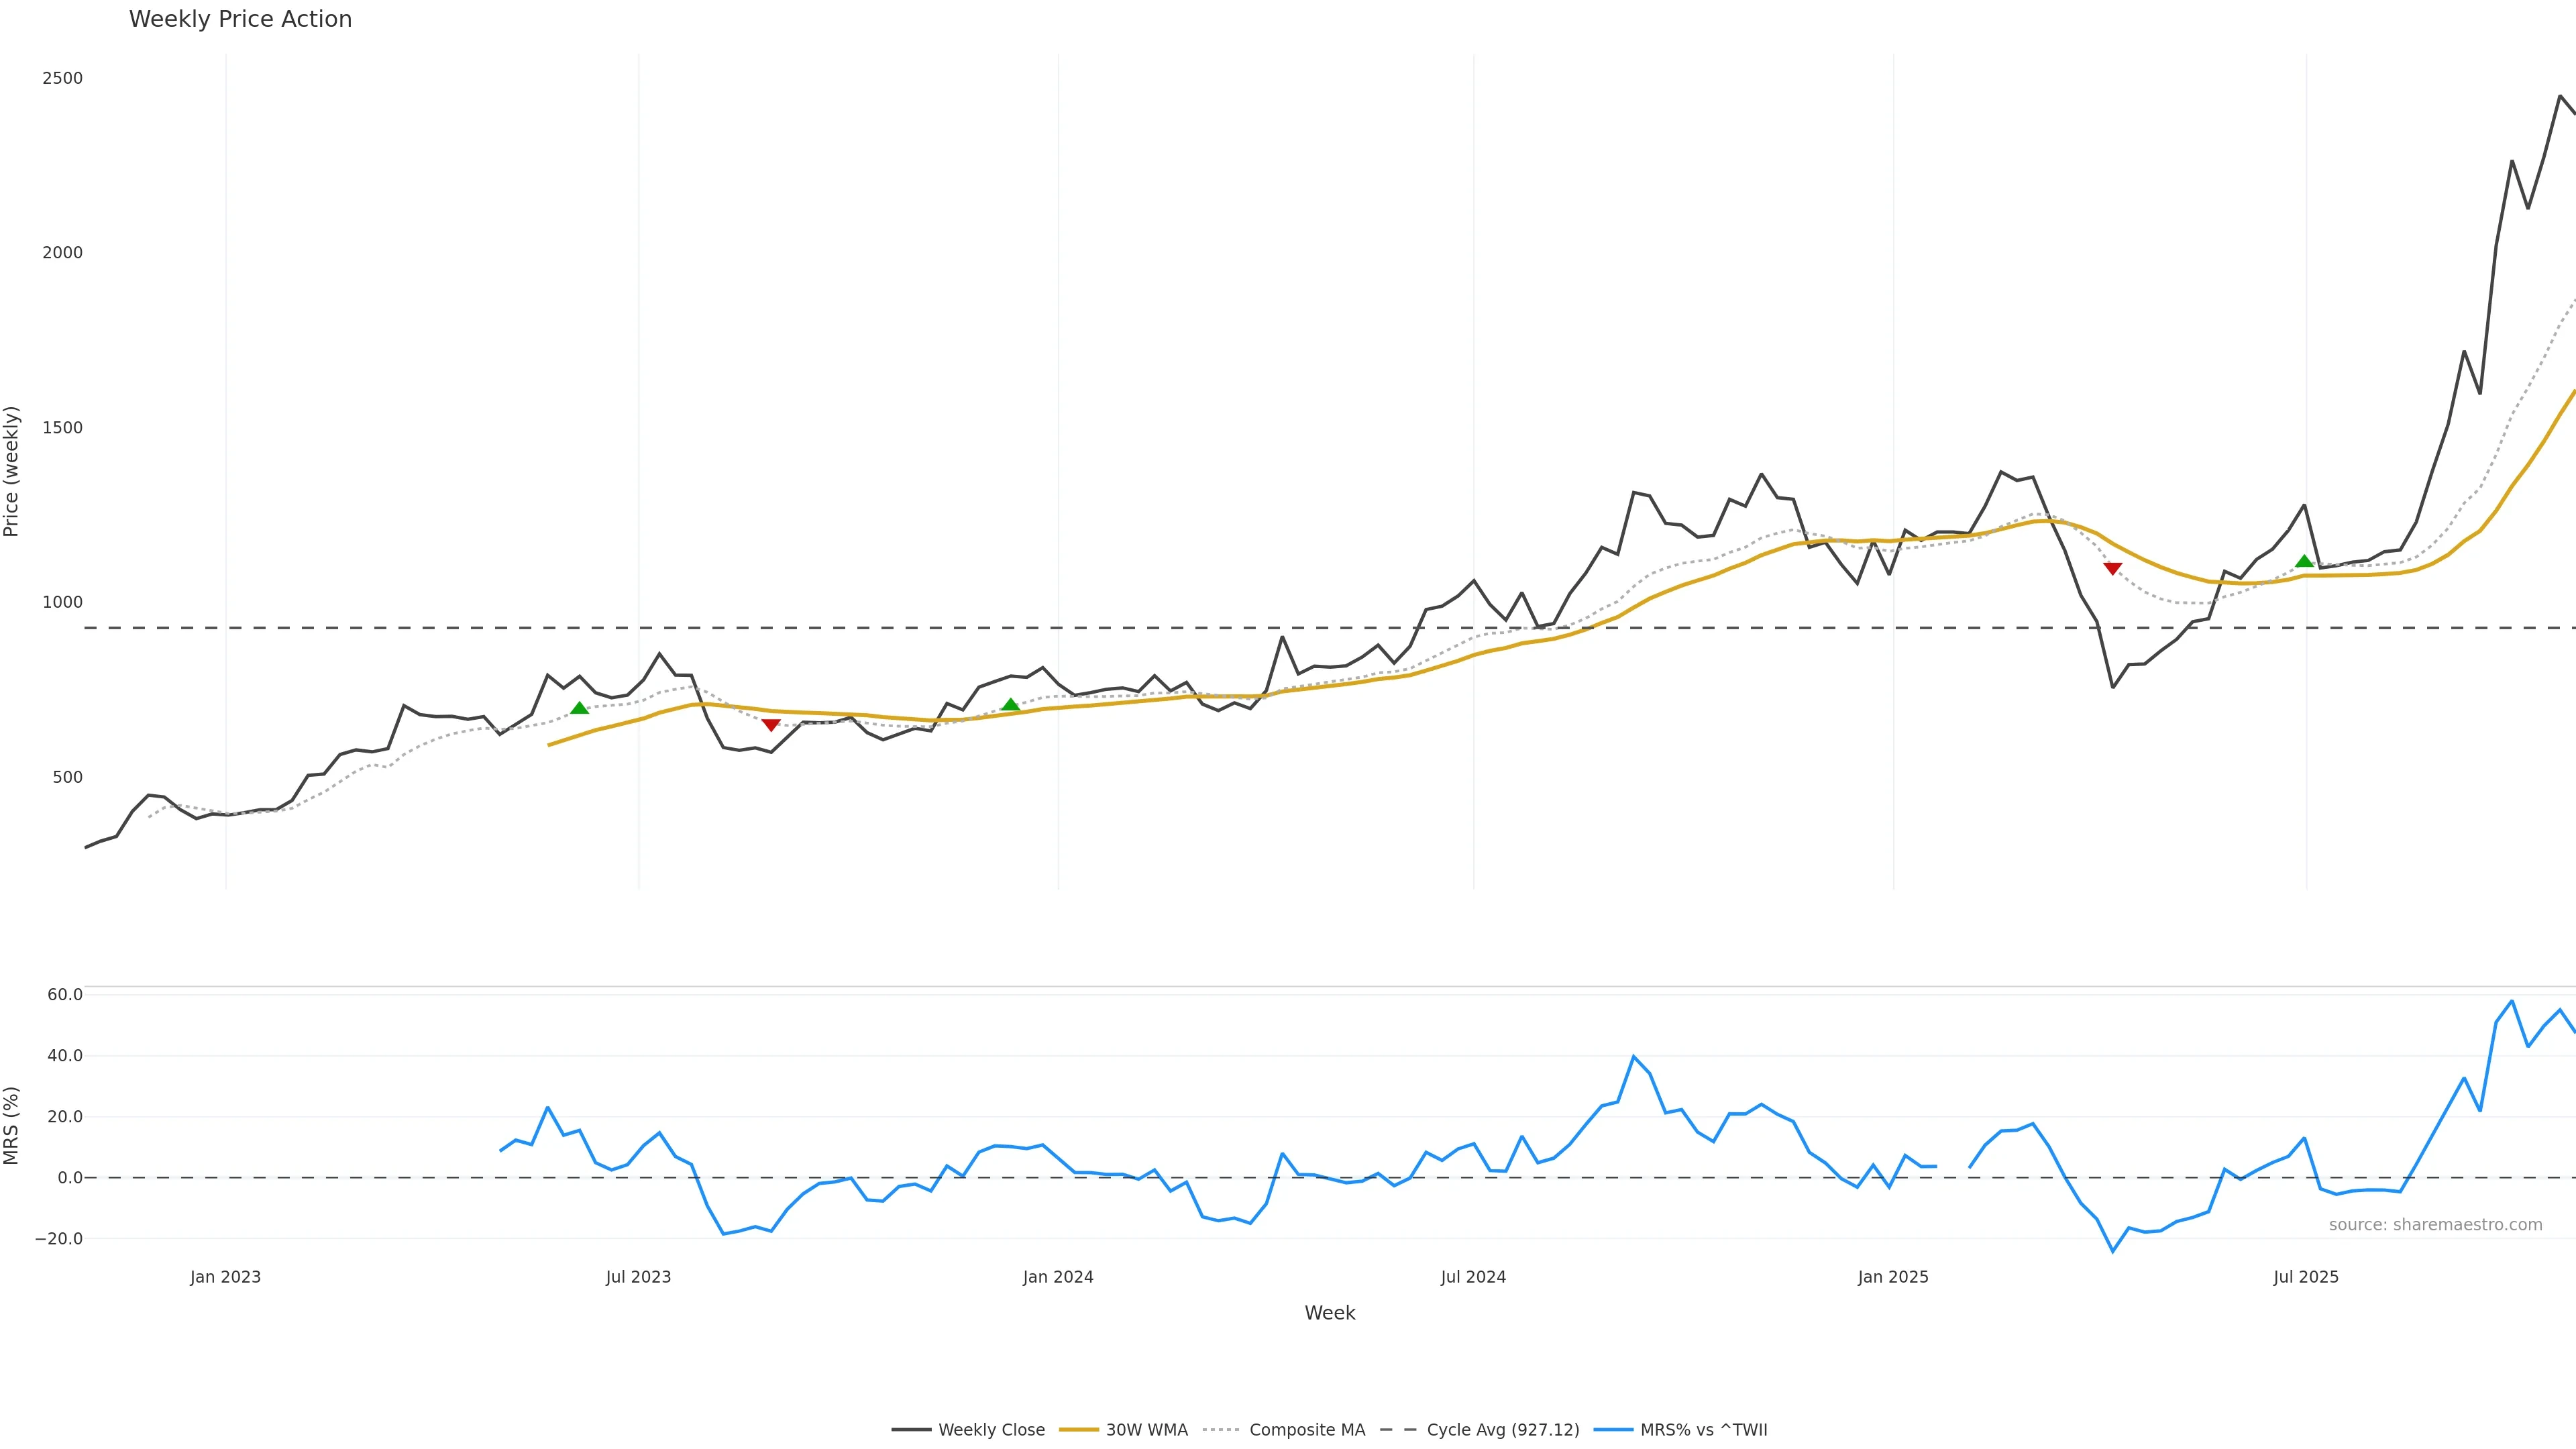Screen dimensions: 2576x1449
Task: Click the Jan 2024 x-axis label
Action: 1058,1277
